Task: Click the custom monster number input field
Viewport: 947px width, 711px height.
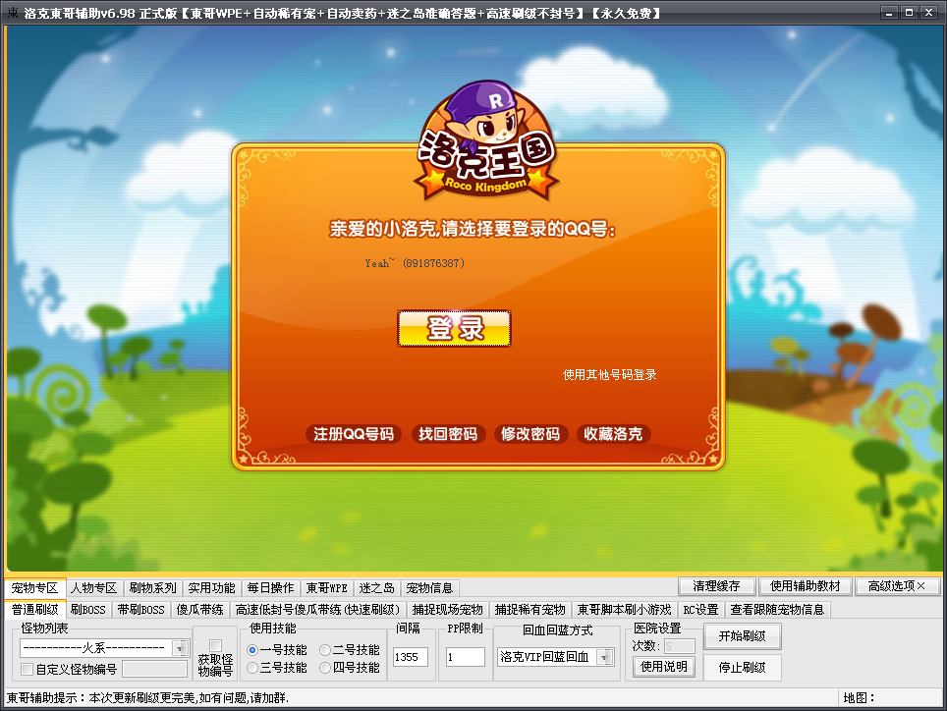Action: pyautogui.click(x=154, y=669)
